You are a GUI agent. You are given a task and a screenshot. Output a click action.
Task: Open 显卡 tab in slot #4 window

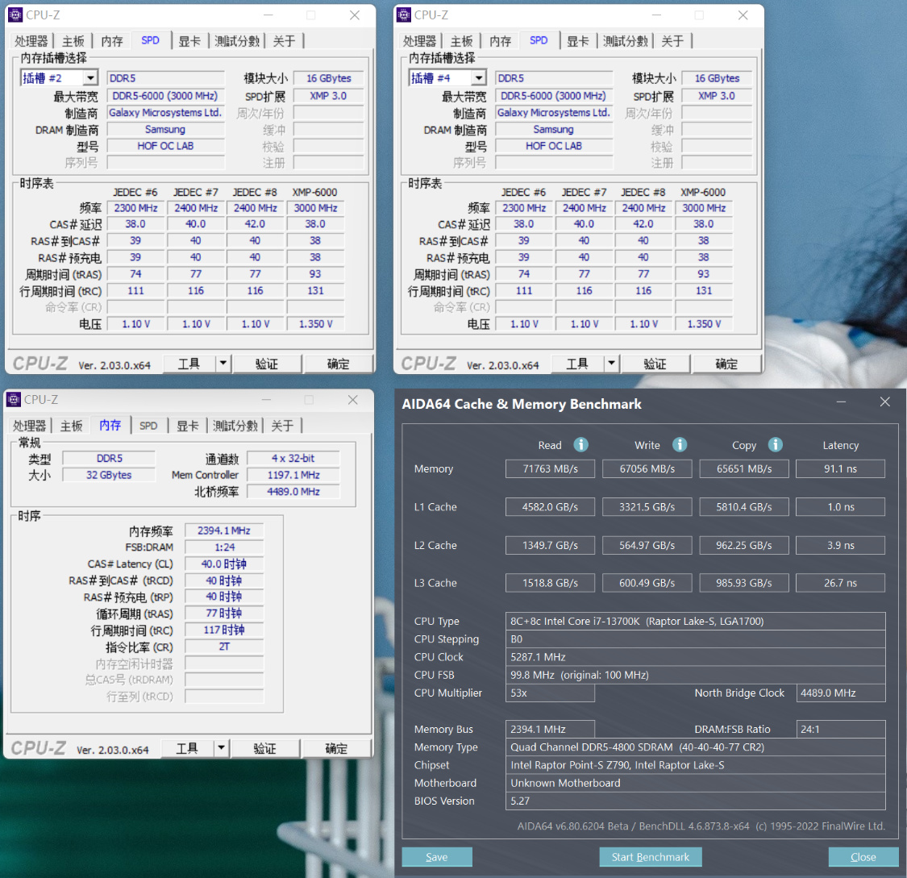point(577,41)
